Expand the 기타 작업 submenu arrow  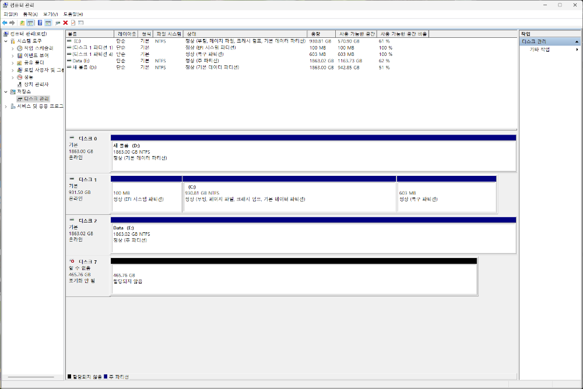pyautogui.click(x=577, y=49)
